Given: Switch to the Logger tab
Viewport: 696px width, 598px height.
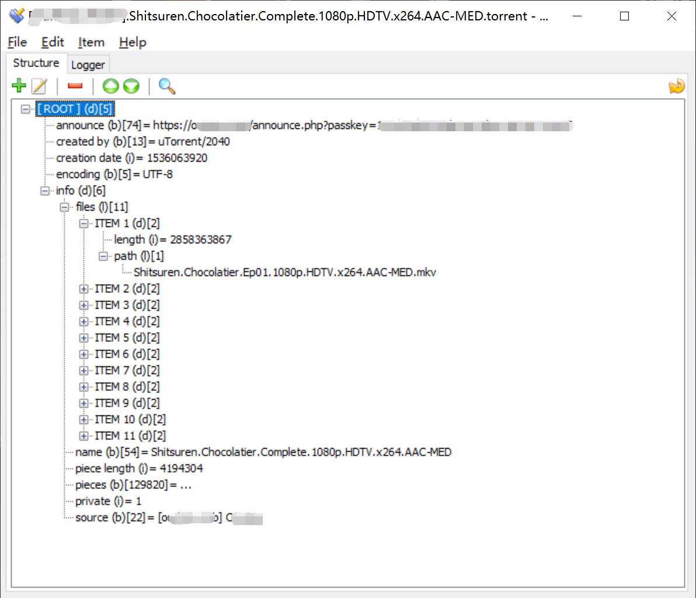Looking at the screenshot, I should (88, 65).
